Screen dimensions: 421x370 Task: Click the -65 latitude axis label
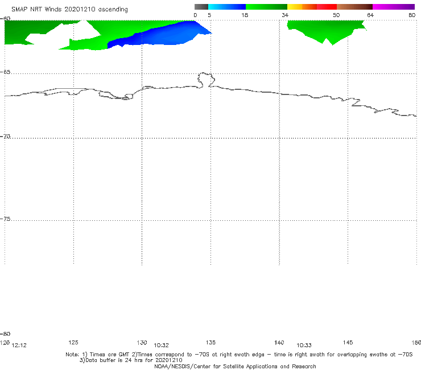point(5,72)
